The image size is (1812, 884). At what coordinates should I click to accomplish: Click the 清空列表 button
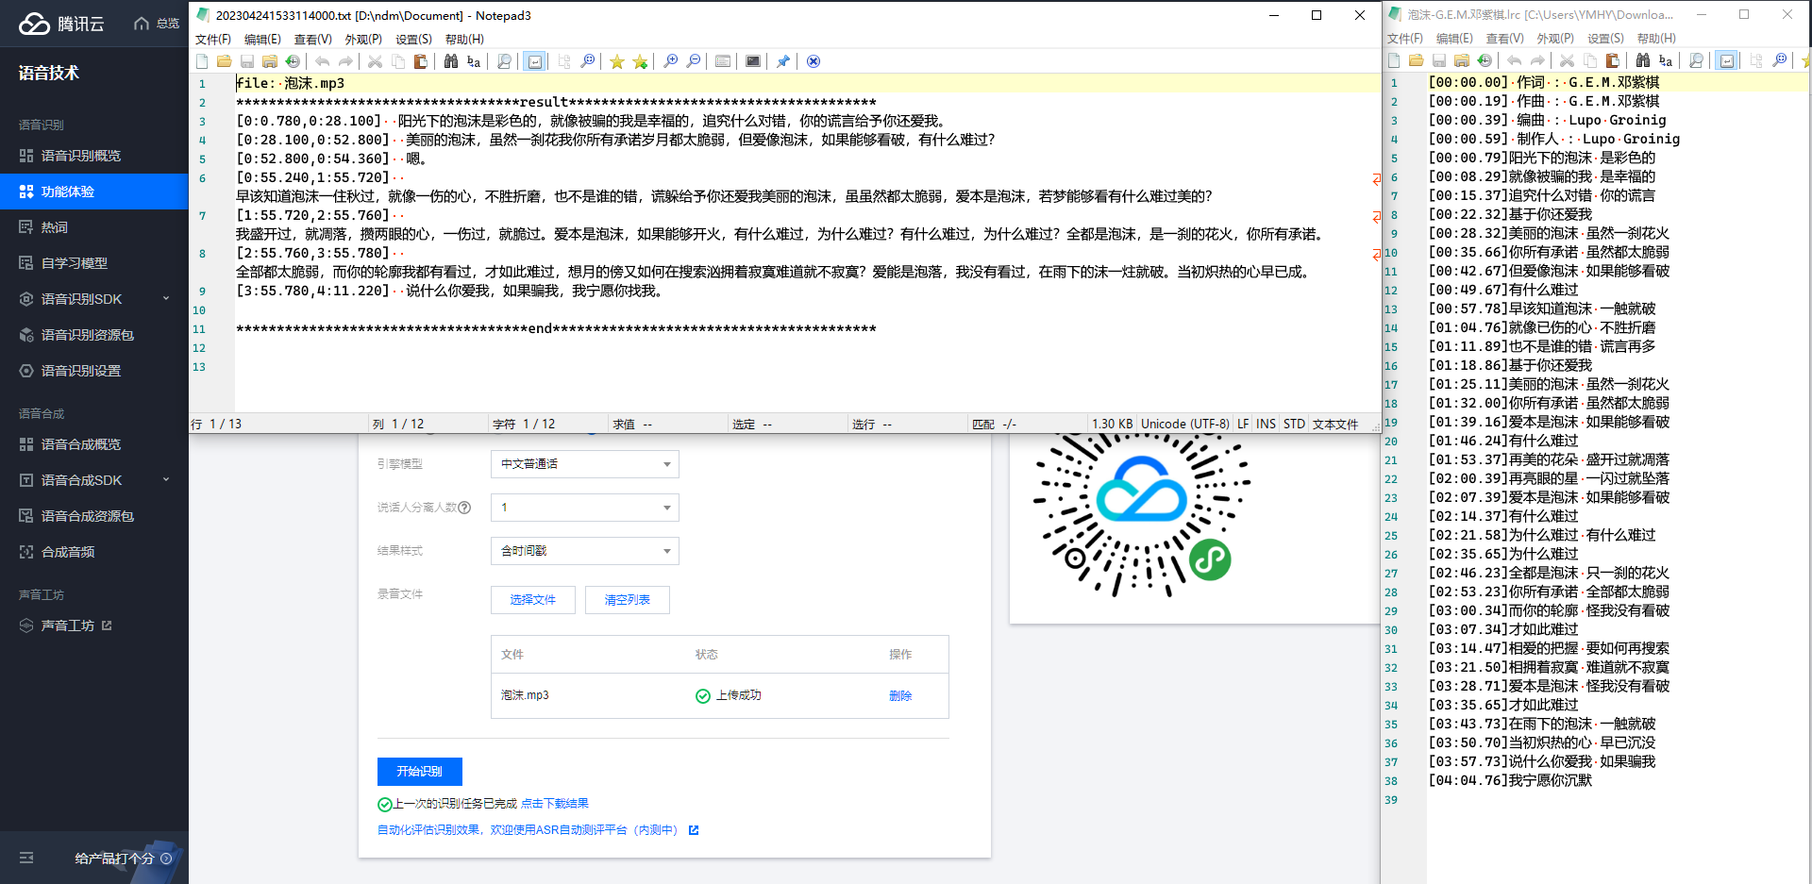[x=628, y=600]
